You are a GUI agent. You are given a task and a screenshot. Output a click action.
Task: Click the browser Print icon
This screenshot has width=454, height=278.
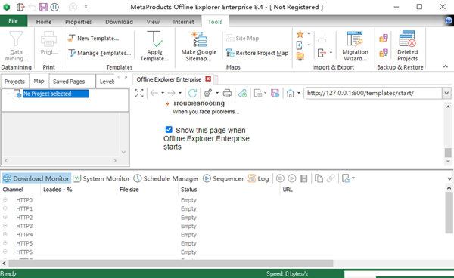tap(227, 93)
